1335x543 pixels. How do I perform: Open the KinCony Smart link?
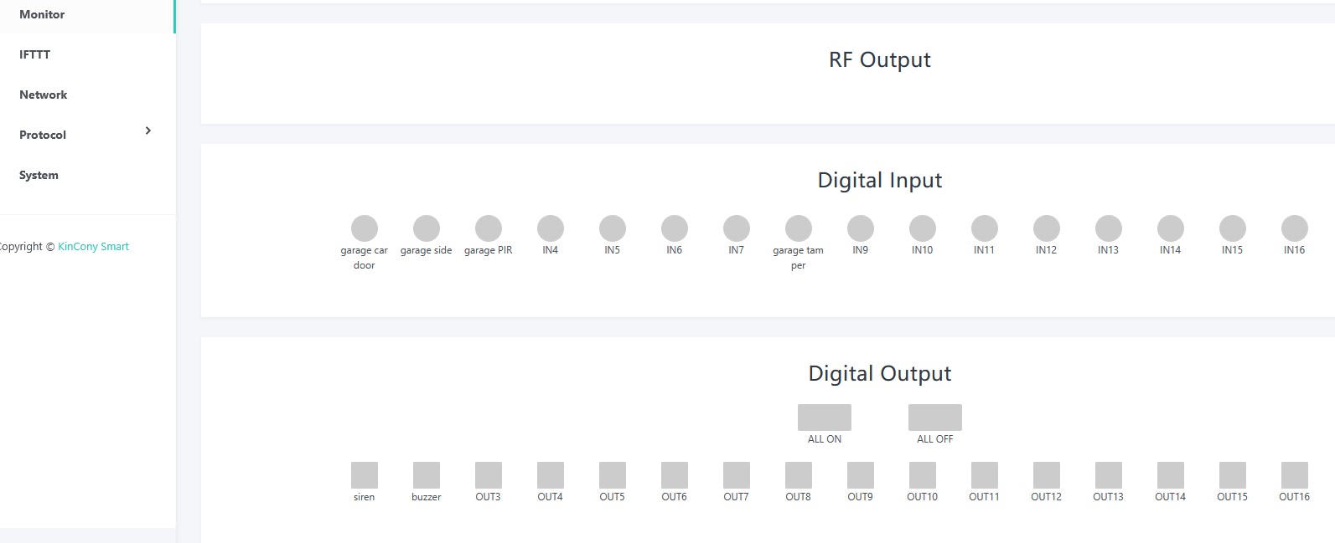coord(93,247)
